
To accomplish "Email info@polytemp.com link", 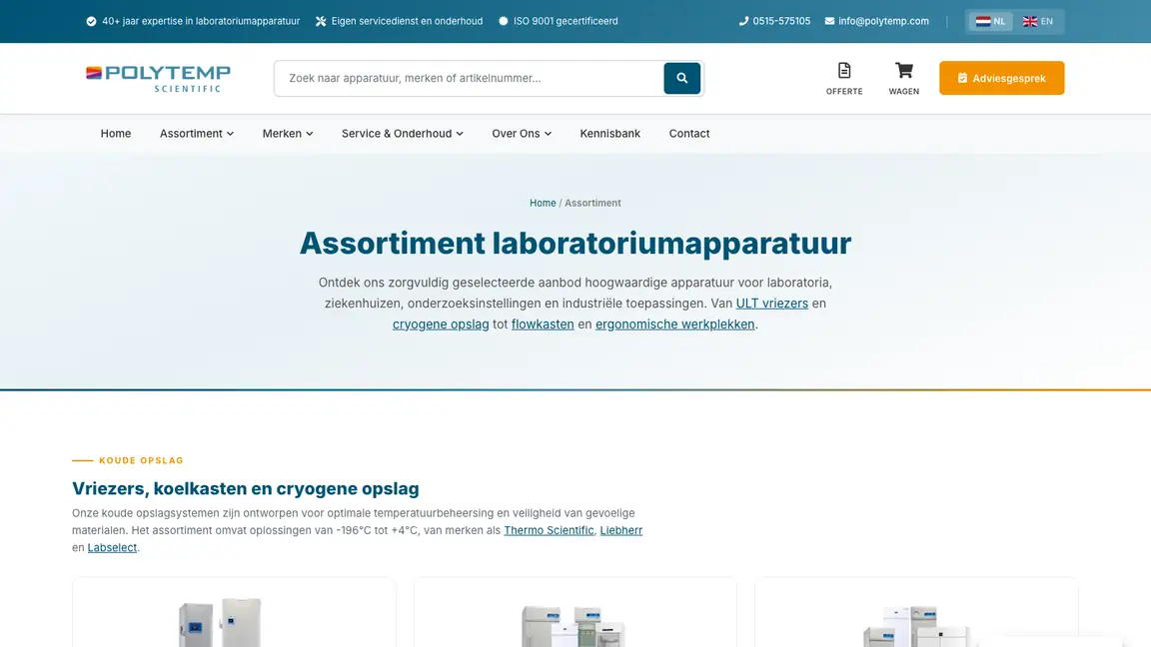I will pyautogui.click(x=883, y=21).
